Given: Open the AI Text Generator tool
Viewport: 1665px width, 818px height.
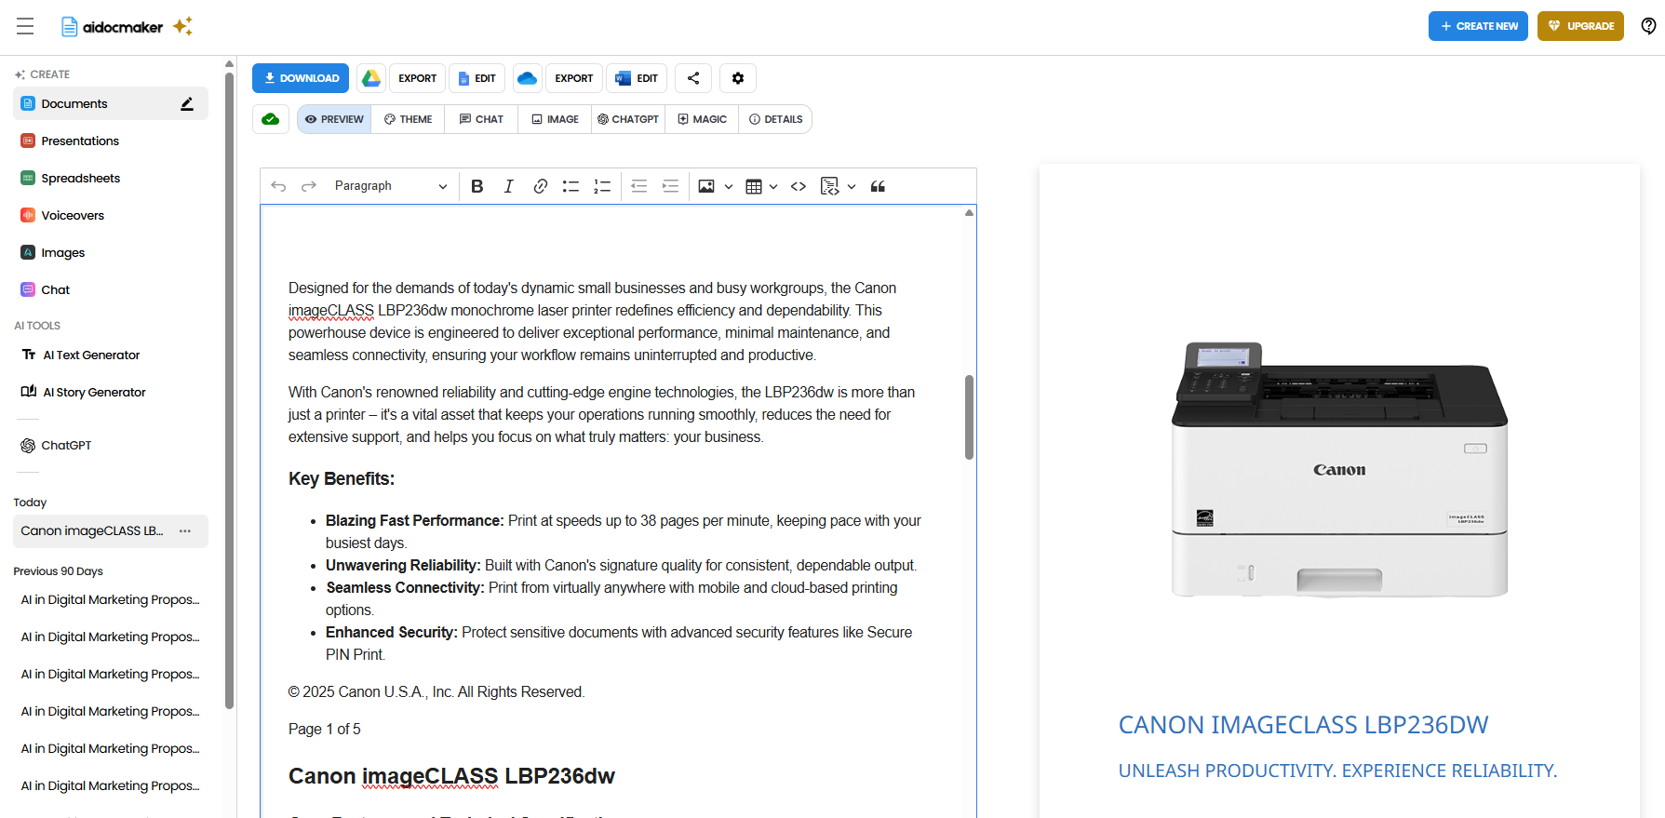Looking at the screenshot, I should tap(111, 355).
